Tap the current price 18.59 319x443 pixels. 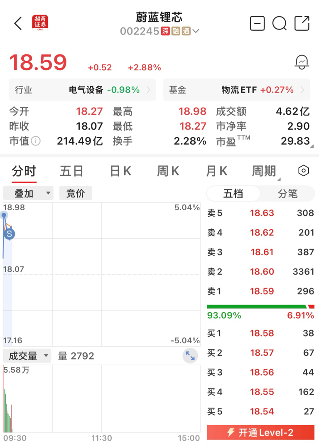pos(38,62)
